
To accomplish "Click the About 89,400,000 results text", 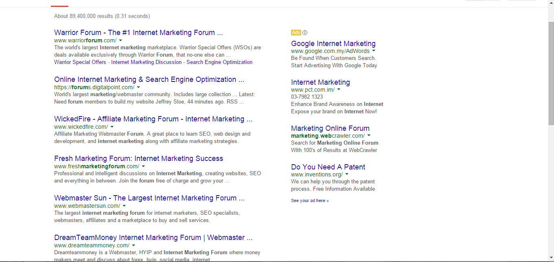I will [x=102, y=16].
